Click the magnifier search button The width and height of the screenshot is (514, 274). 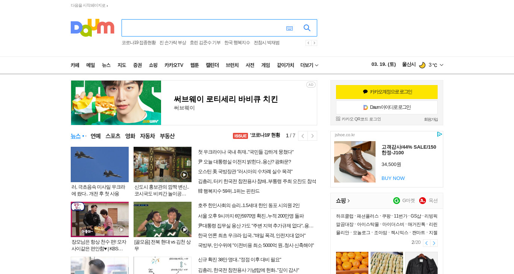307,28
